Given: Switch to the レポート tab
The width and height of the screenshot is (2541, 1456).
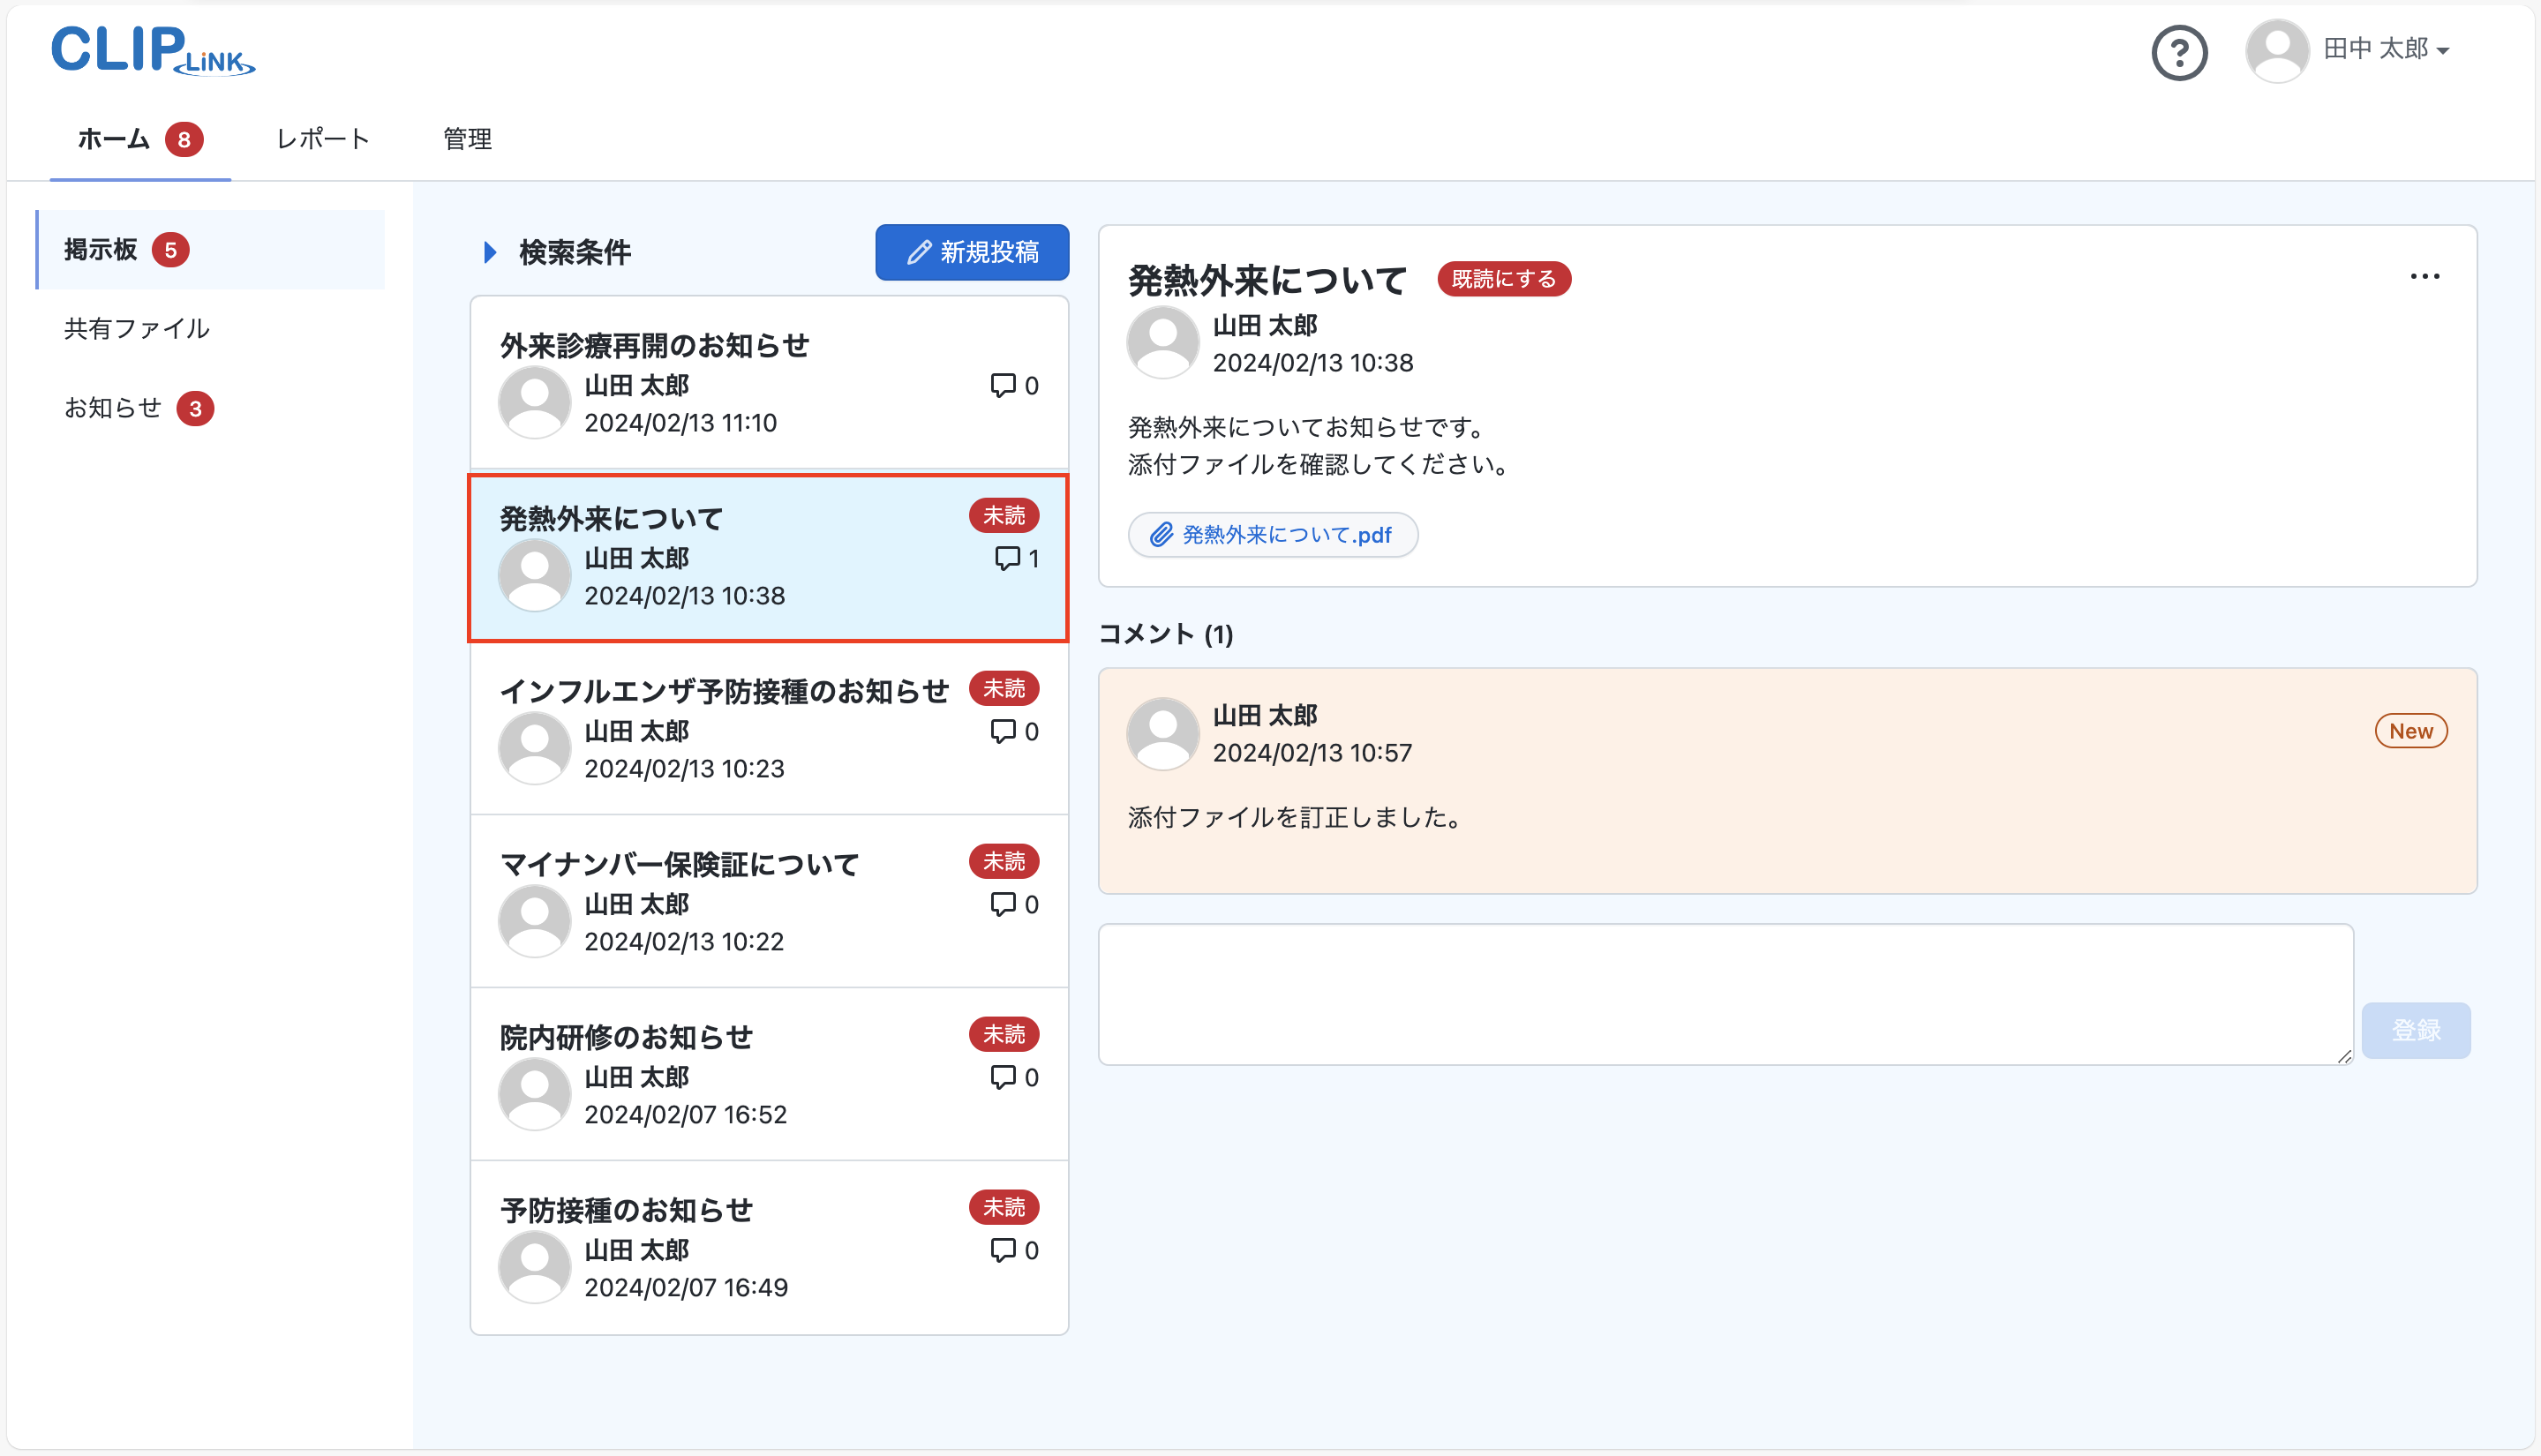Looking at the screenshot, I should 322,139.
